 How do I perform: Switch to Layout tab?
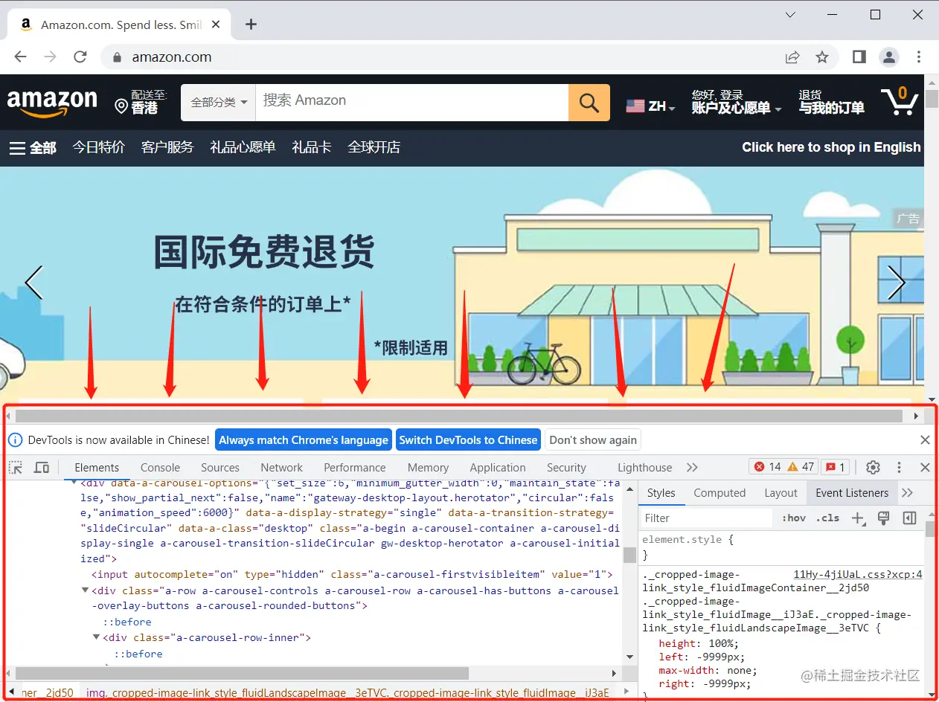click(x=781, y=492)
